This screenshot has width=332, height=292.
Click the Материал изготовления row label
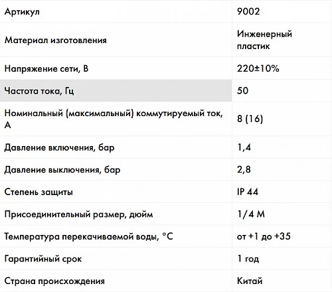[56, 40]
